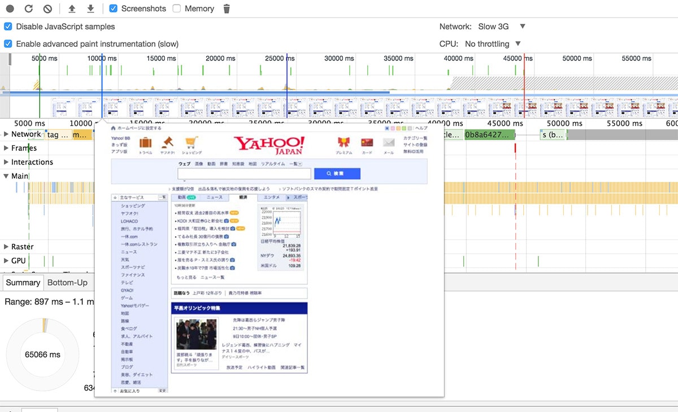Expand the Network track
Viewport: 678px width, 412px height.
(x=6, y=134)
